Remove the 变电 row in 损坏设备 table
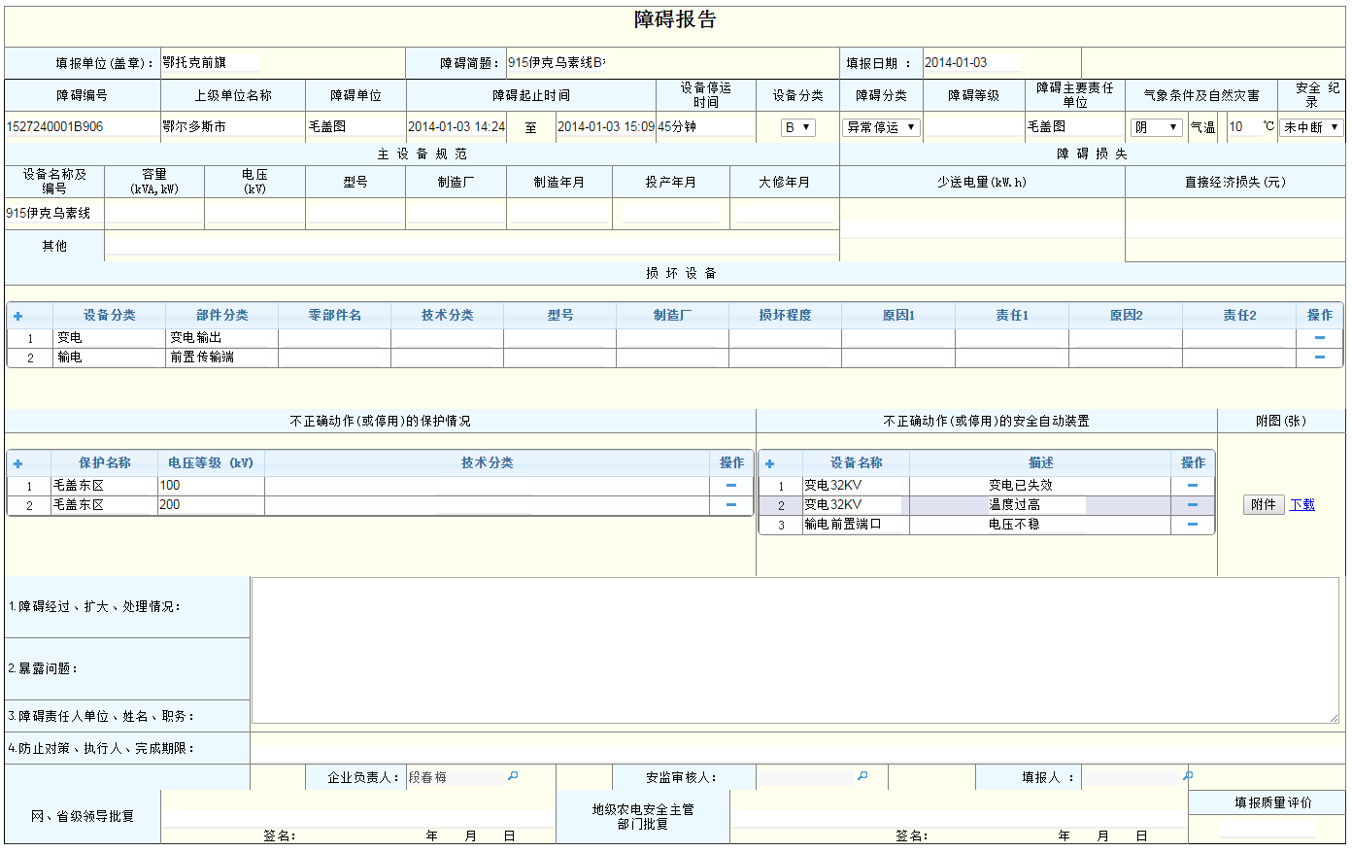The image size is (1352, 852). pyautogui.click(x=1319, y=338)
